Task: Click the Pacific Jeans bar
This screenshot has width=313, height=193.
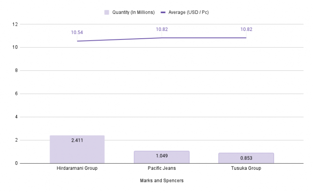Action: 162,157
